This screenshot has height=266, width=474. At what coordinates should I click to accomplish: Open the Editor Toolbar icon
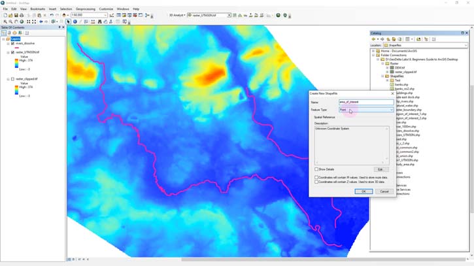[112, 15]
